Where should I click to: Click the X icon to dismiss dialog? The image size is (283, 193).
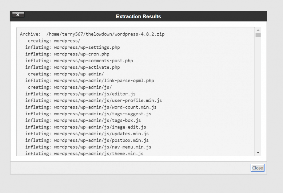[x=18, y=14]
